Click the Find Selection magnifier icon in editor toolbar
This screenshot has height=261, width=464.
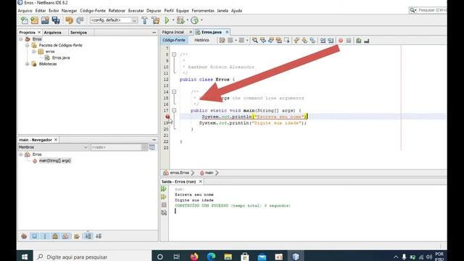(254, 41)
